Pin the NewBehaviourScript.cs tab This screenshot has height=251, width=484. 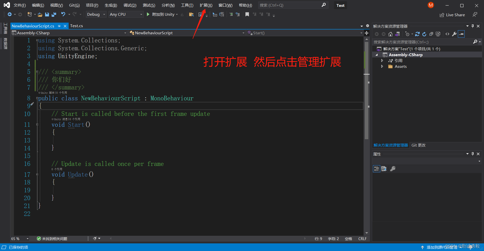[59, 26]
